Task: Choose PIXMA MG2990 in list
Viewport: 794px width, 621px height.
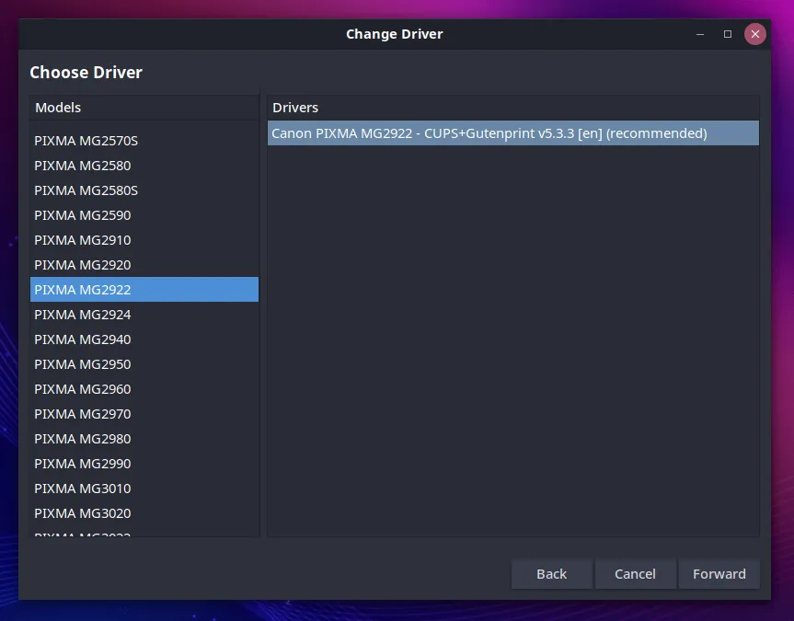Action: pyautogui.click(x=83, y=464)
